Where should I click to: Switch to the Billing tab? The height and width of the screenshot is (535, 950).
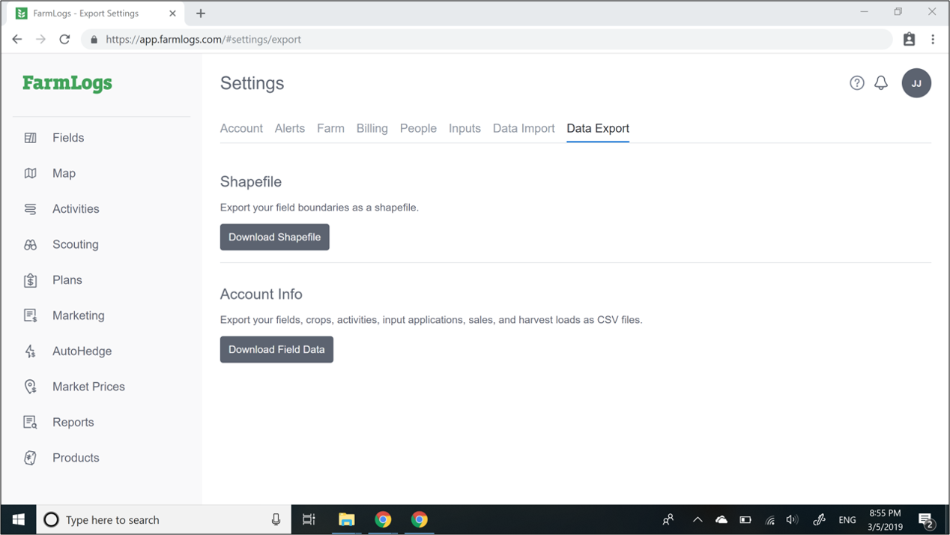[372, 128]
